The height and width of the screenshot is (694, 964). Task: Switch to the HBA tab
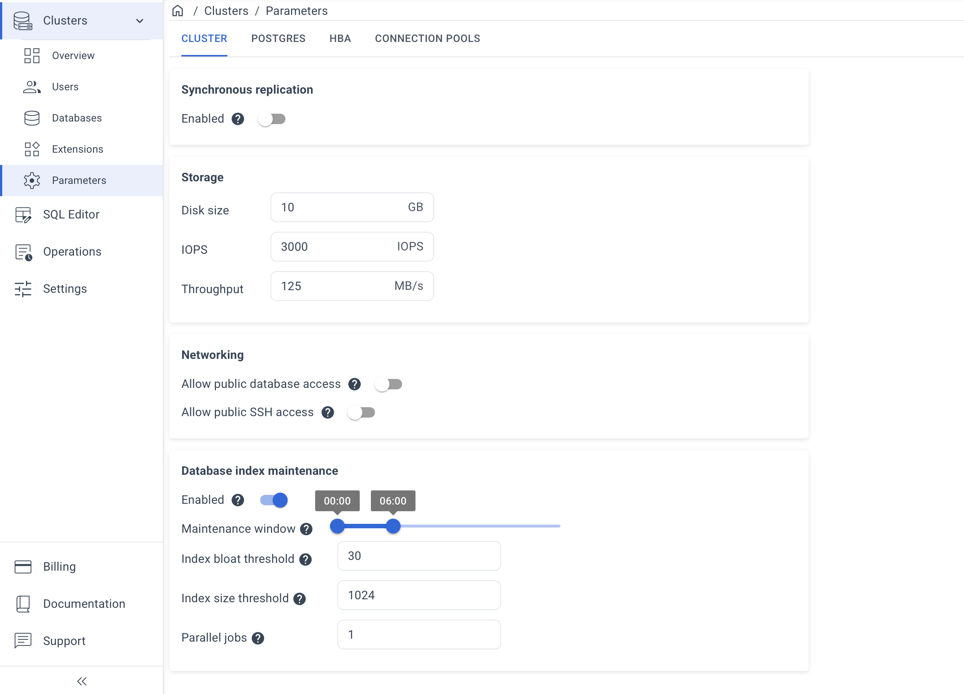pyautogui.click(x=340, y=39)
